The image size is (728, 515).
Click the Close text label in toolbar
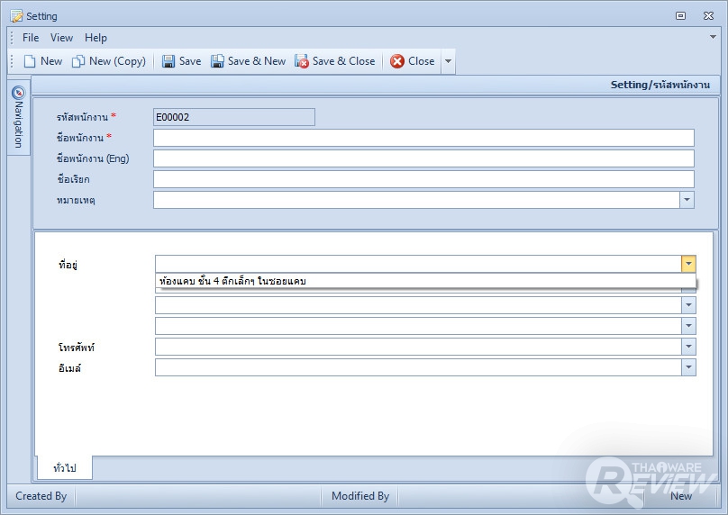coord(421,61)
